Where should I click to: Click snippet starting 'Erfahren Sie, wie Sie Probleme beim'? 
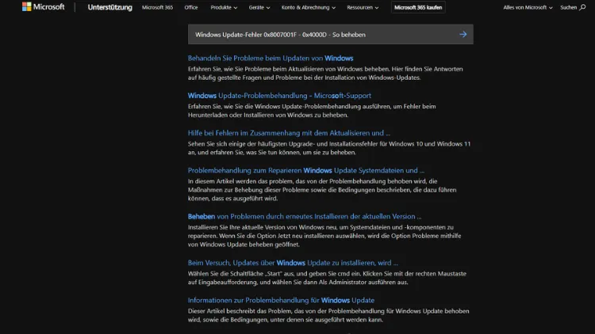tap(325, 74)
